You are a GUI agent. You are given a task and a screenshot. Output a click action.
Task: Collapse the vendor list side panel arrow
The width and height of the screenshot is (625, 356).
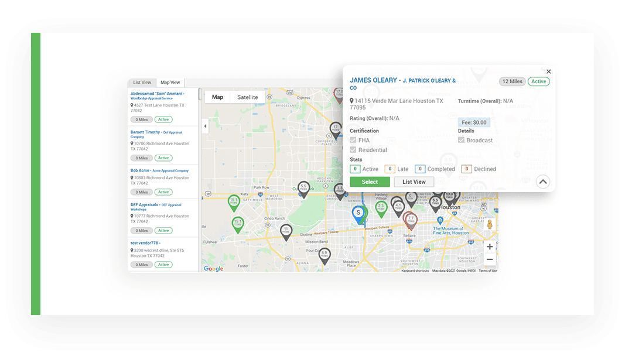point(205,126)
